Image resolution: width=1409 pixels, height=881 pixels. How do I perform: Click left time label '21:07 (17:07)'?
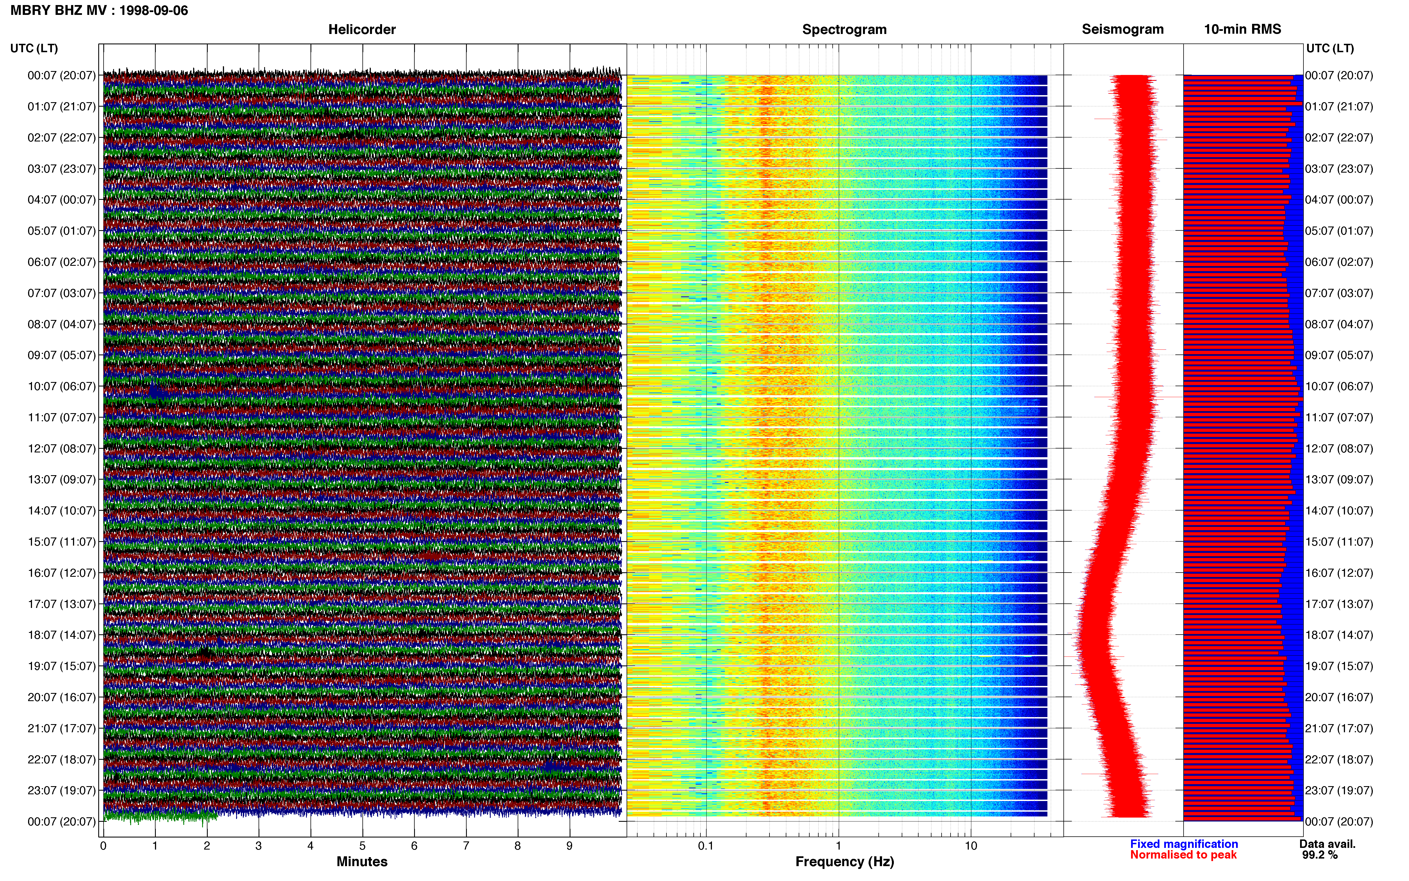pos(61,728)
